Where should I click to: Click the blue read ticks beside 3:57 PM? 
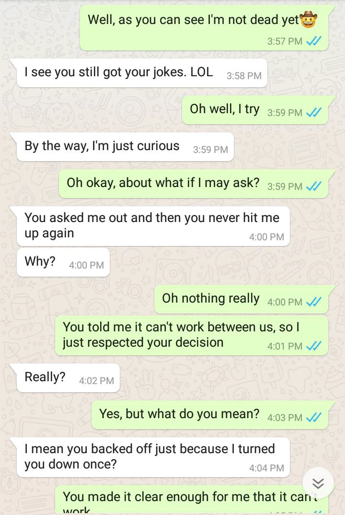pos(313,41)
